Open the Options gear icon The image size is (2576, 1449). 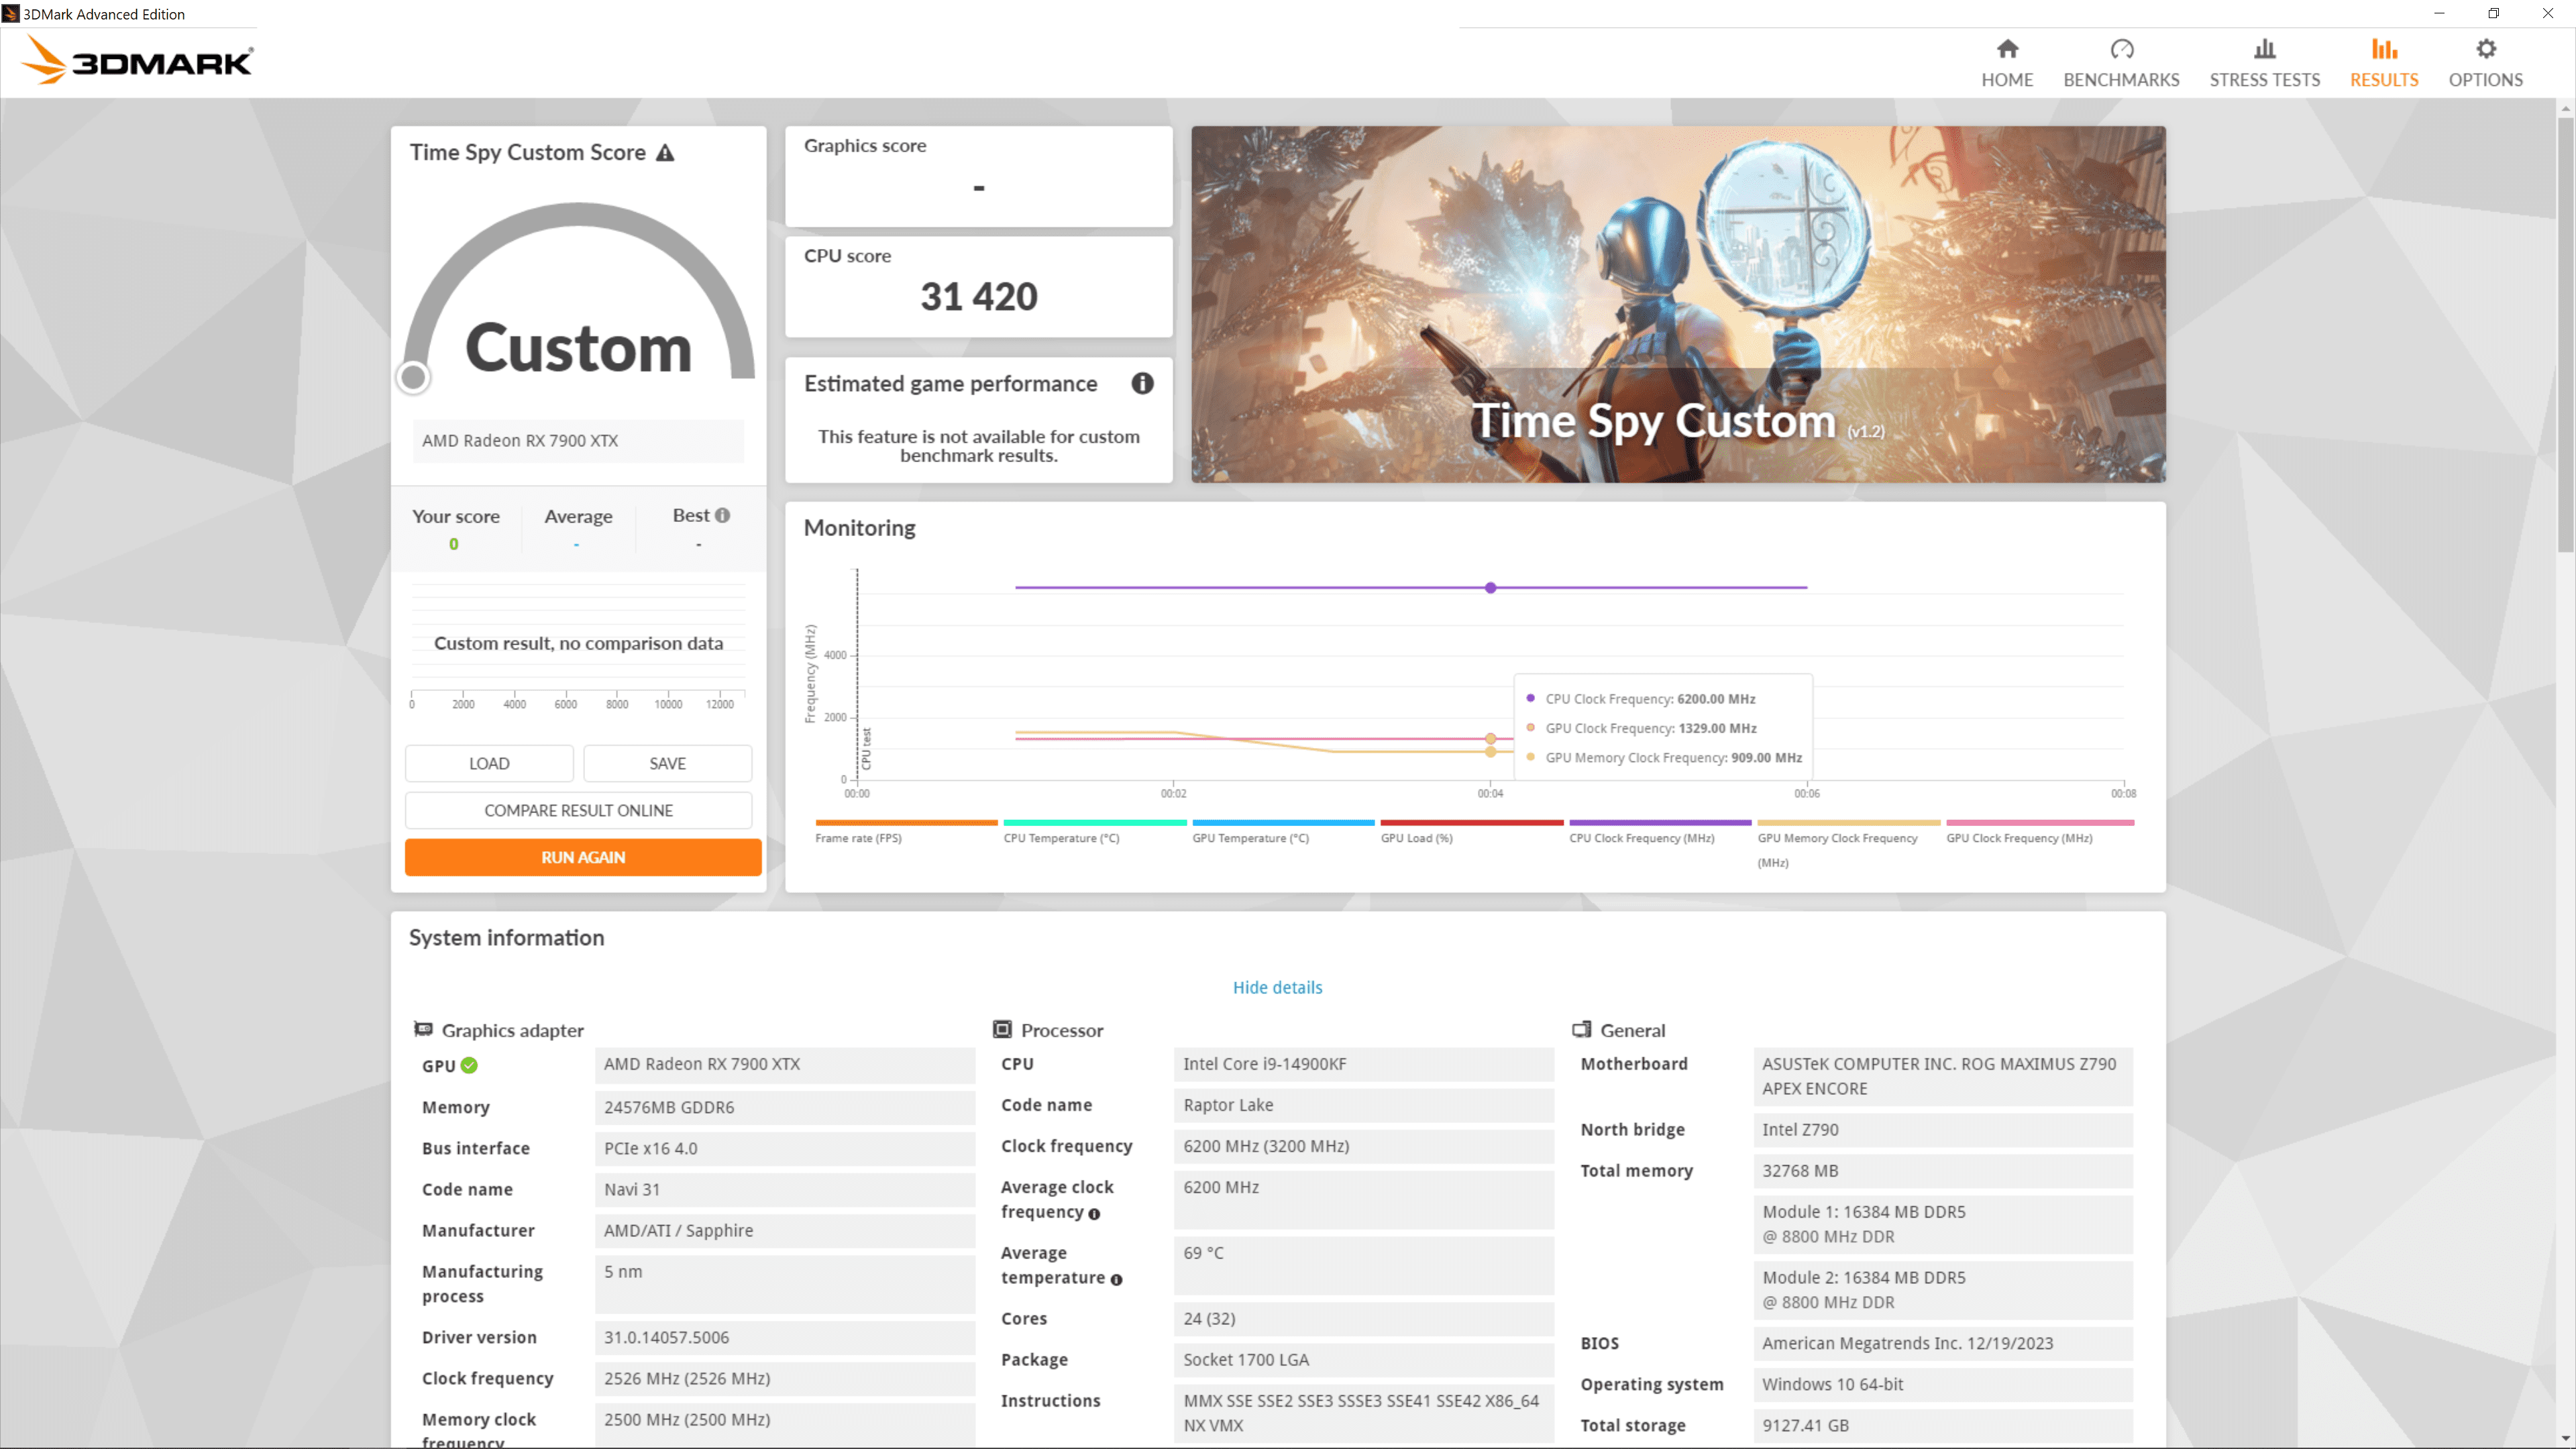click(x=2485, y=50)
